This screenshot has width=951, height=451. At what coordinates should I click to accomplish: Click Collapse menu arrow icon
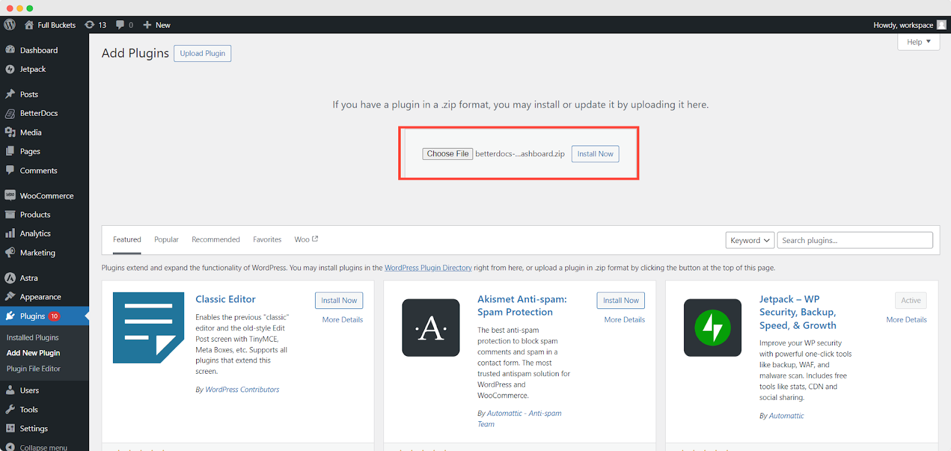click(x=10, y=447)
